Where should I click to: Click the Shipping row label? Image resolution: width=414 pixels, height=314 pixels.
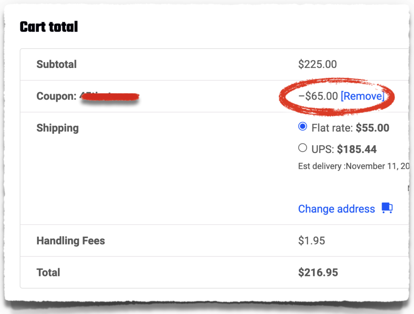tap(57, 128)
